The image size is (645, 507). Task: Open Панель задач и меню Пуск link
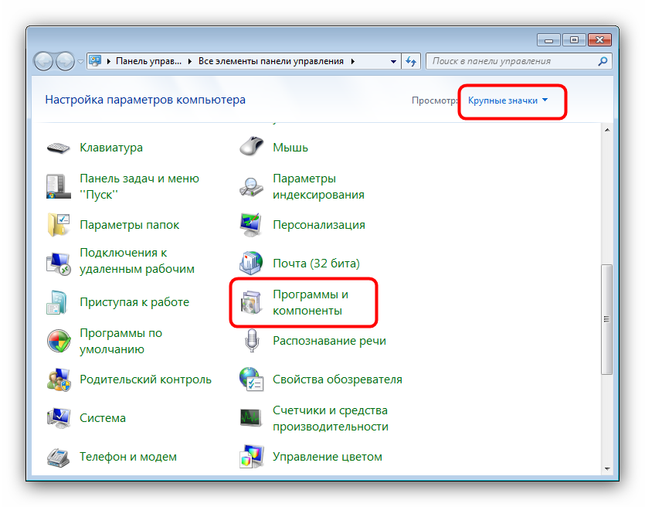click(139, 186)
